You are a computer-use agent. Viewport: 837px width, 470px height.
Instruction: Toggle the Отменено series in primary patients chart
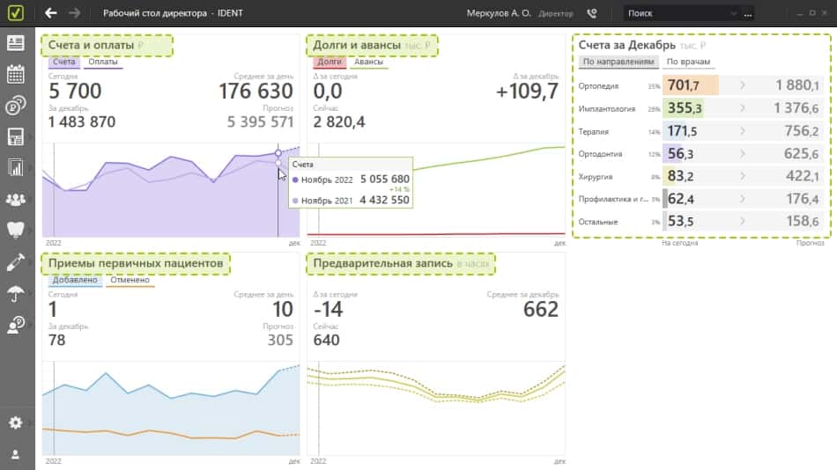point(130,280)
